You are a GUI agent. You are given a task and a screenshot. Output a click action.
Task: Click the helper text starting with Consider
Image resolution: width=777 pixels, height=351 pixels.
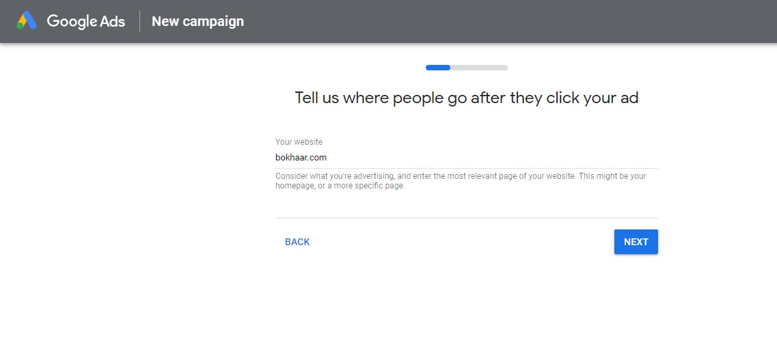(461, 181)
